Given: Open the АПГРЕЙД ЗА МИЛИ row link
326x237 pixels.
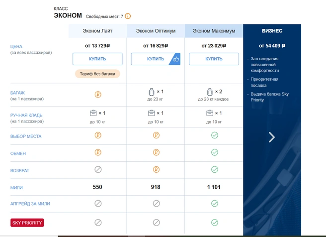Looking at the screenshot, I should pos(30,204).
